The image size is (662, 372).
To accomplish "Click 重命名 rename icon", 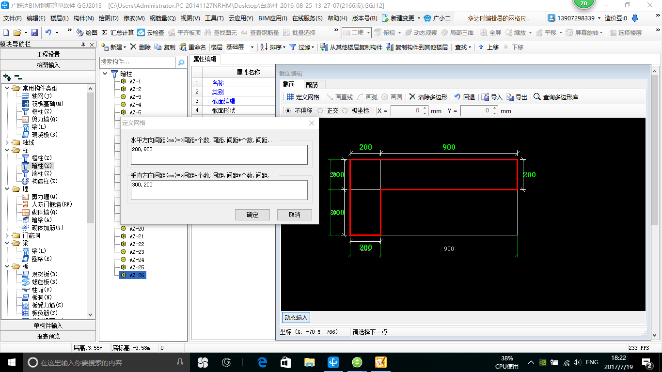I will pyautogui.click(x=183, y=47).
